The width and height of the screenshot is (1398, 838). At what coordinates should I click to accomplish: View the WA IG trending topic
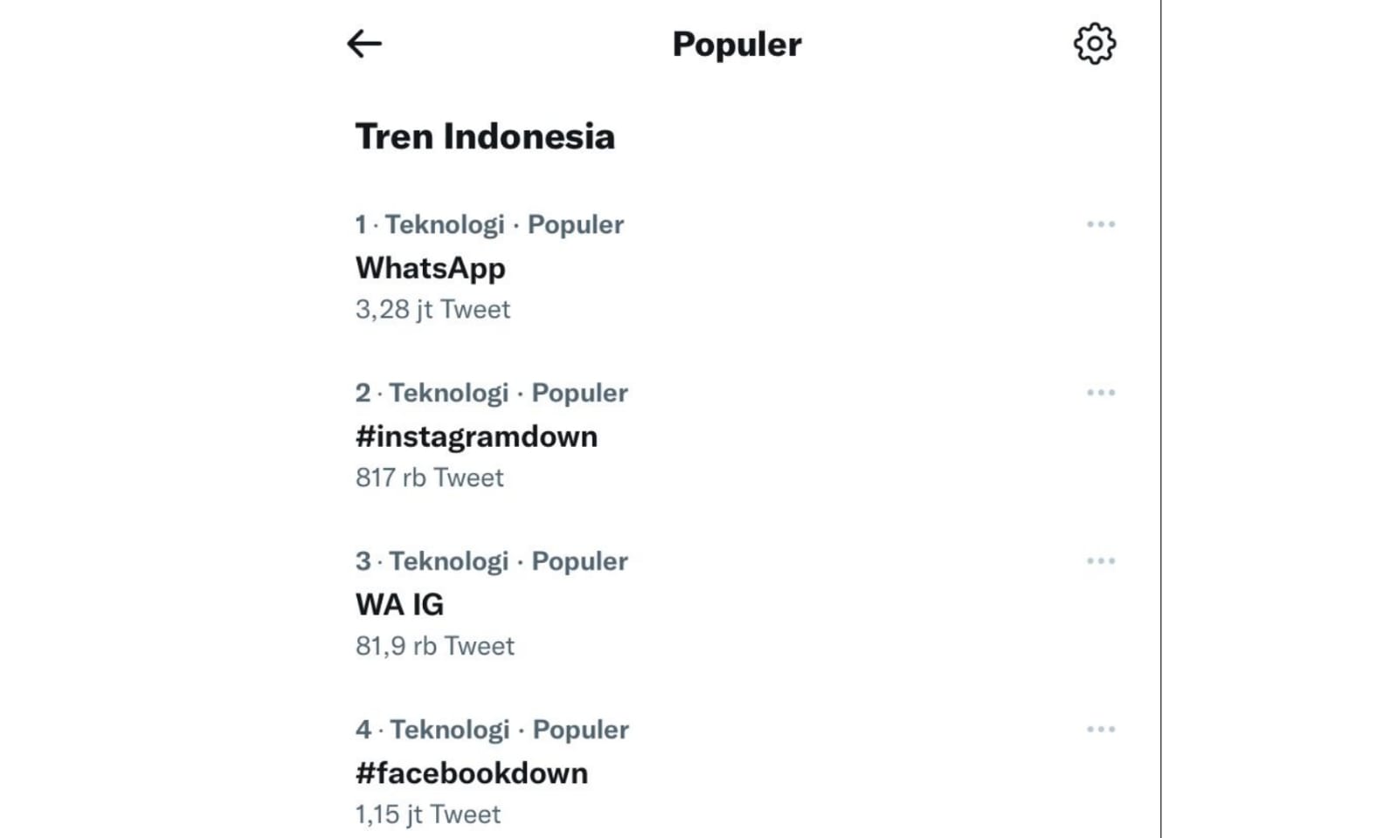point(399,605)
